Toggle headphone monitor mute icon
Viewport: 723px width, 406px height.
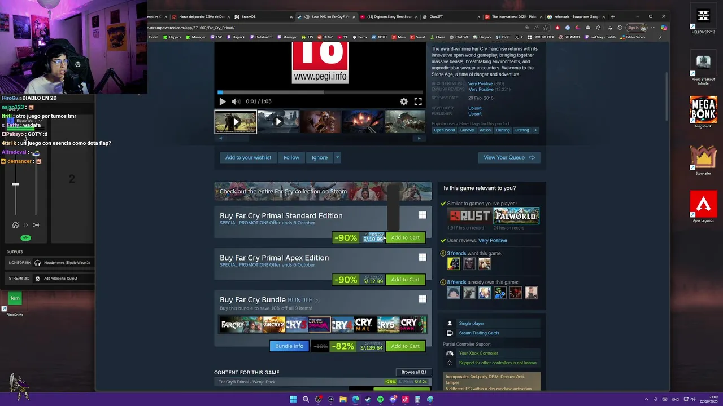[15, 225]
